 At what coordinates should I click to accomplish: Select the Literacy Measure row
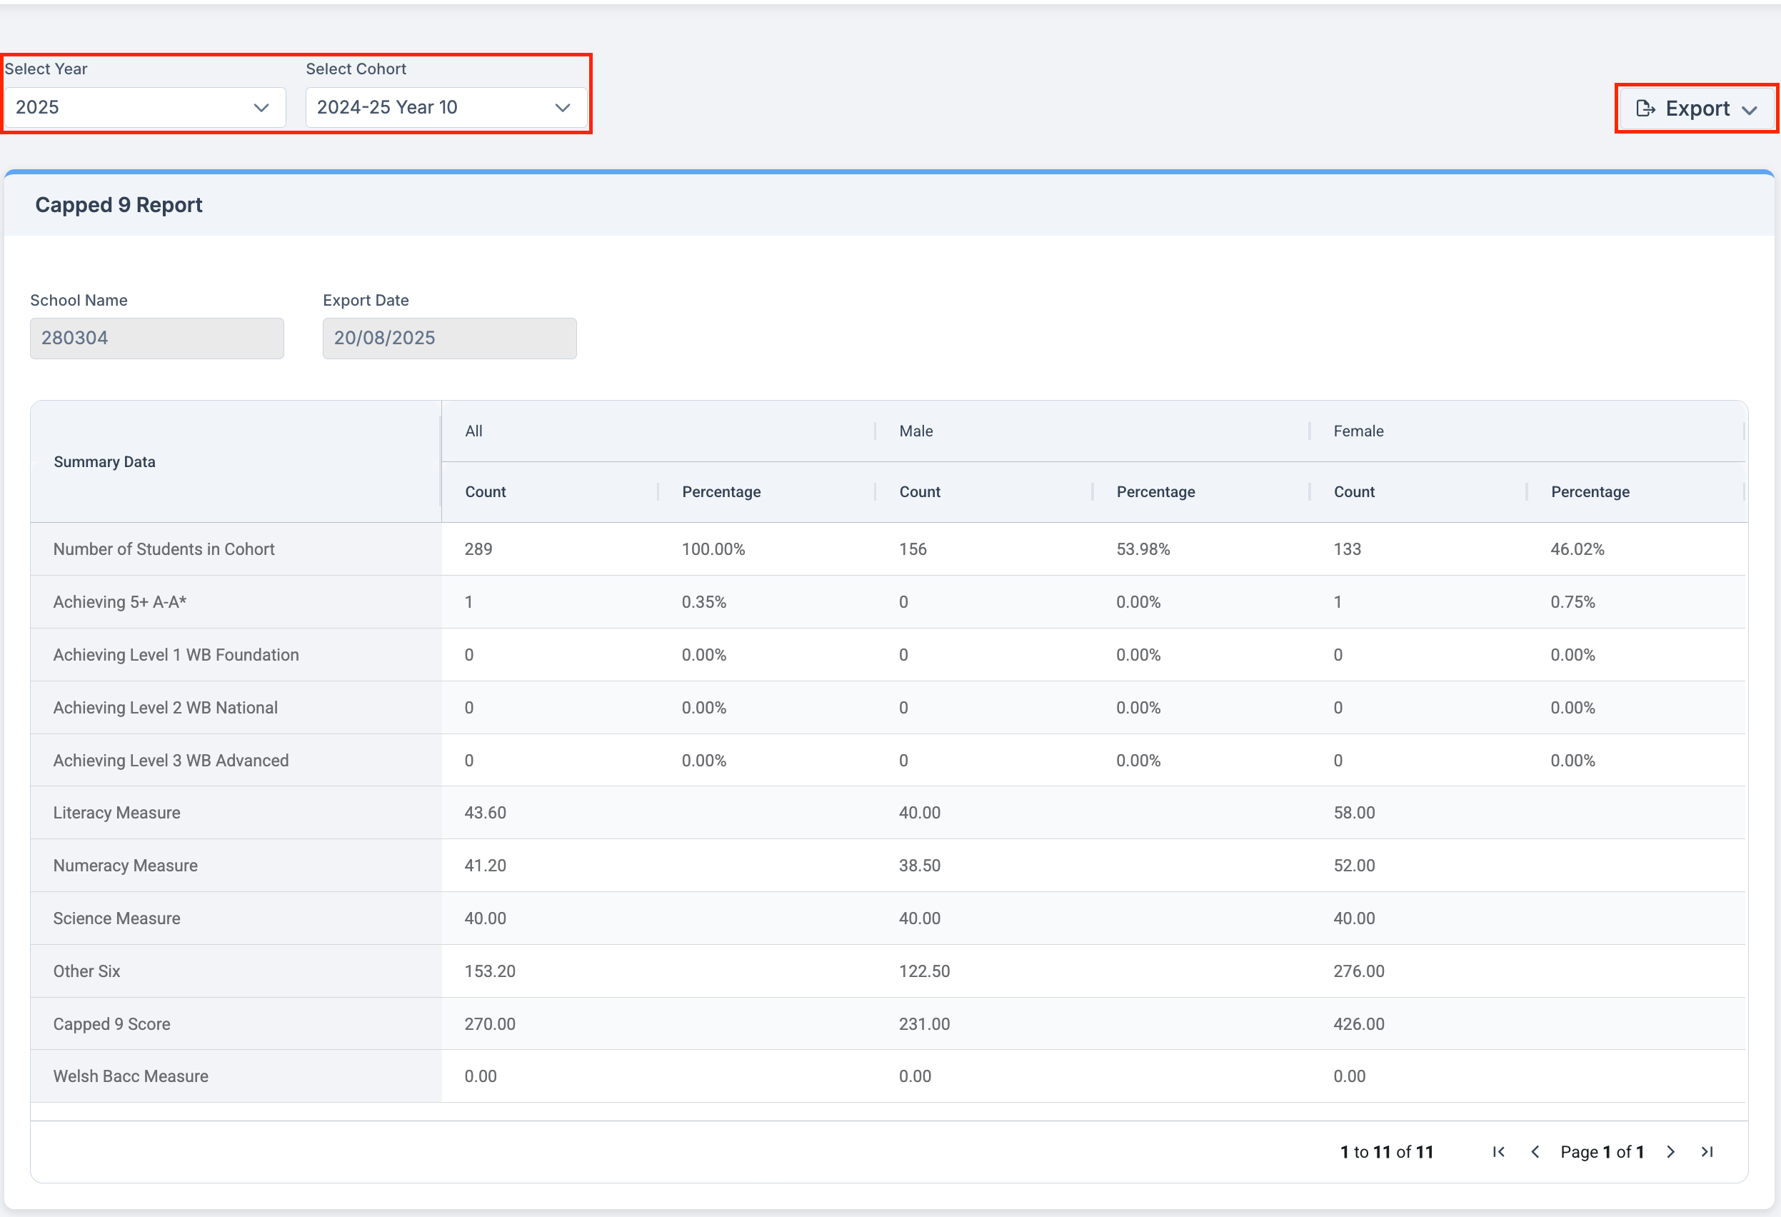click(116, 812)
